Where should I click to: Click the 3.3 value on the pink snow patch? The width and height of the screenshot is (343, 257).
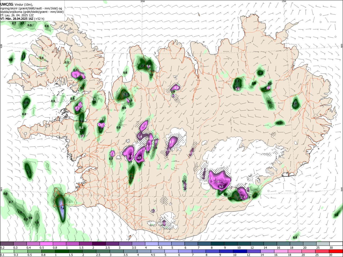point(139,158)
